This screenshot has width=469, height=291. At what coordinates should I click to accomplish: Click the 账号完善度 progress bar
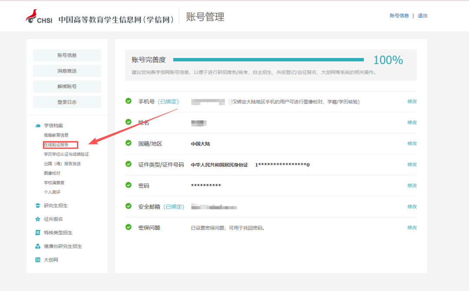click(x=268, y=60)
